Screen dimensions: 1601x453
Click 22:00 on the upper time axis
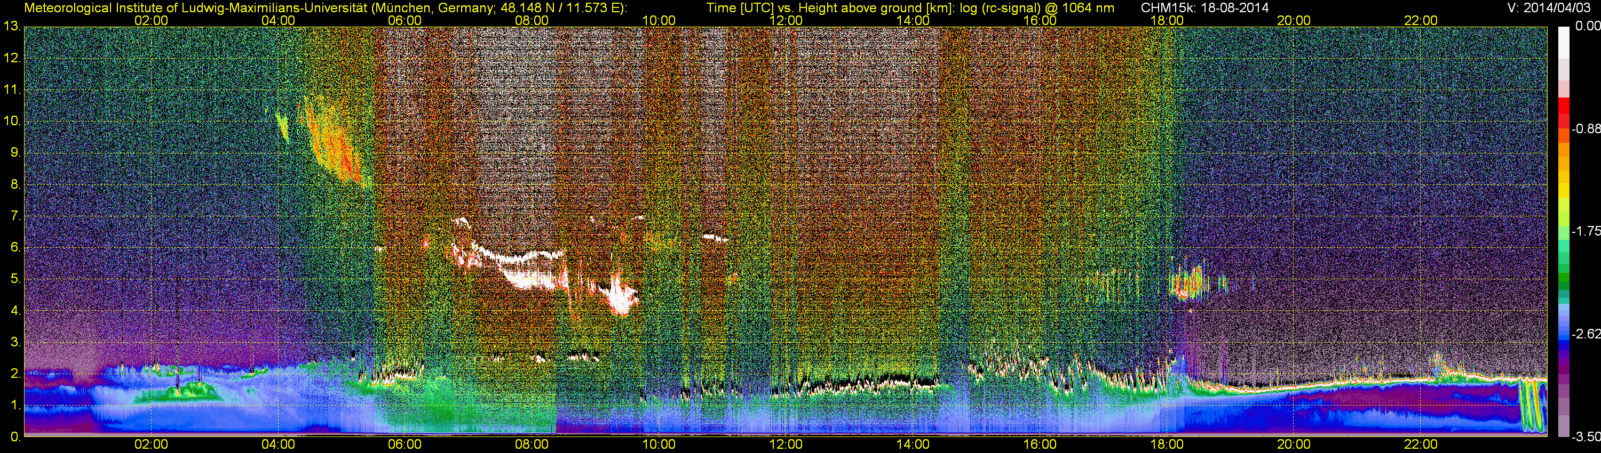pos(1421,20)
